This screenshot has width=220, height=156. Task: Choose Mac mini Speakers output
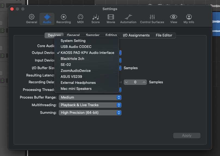click(x=87, y=88)
